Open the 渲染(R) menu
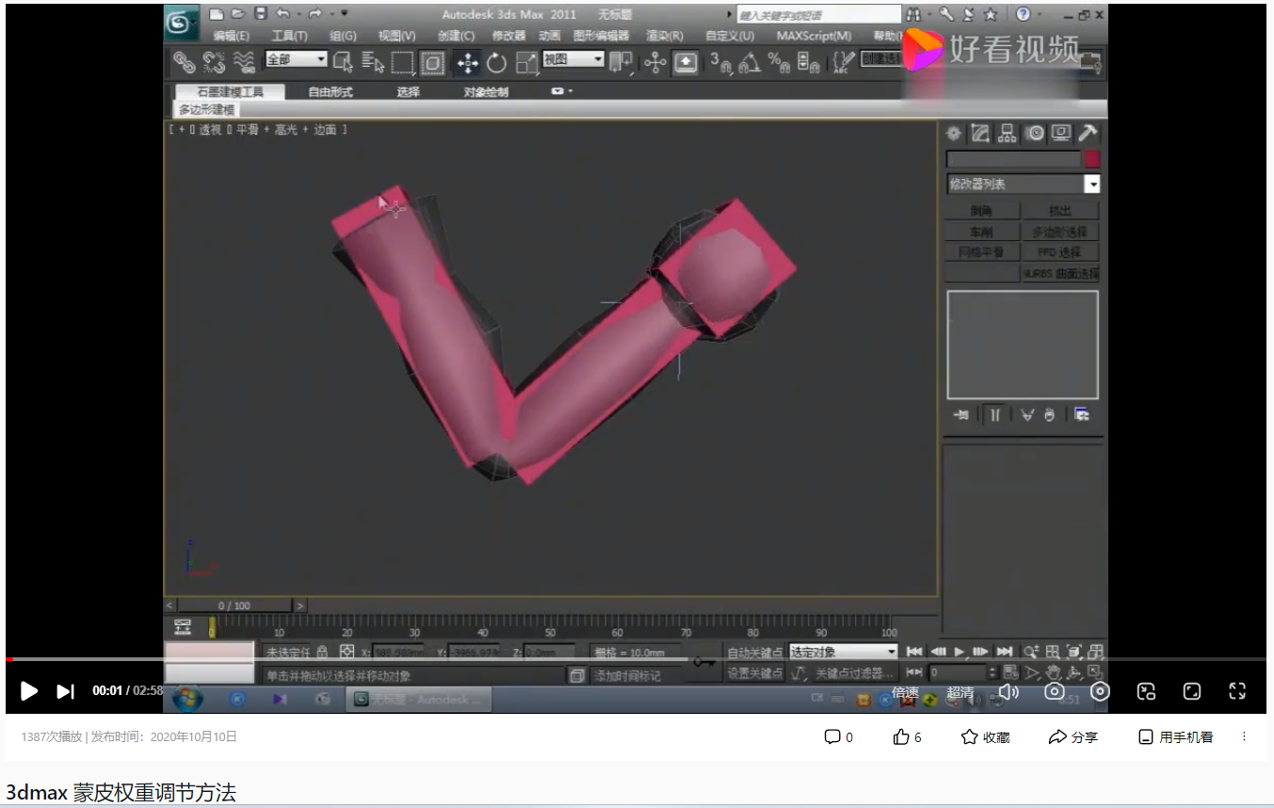 click(664, 36)
